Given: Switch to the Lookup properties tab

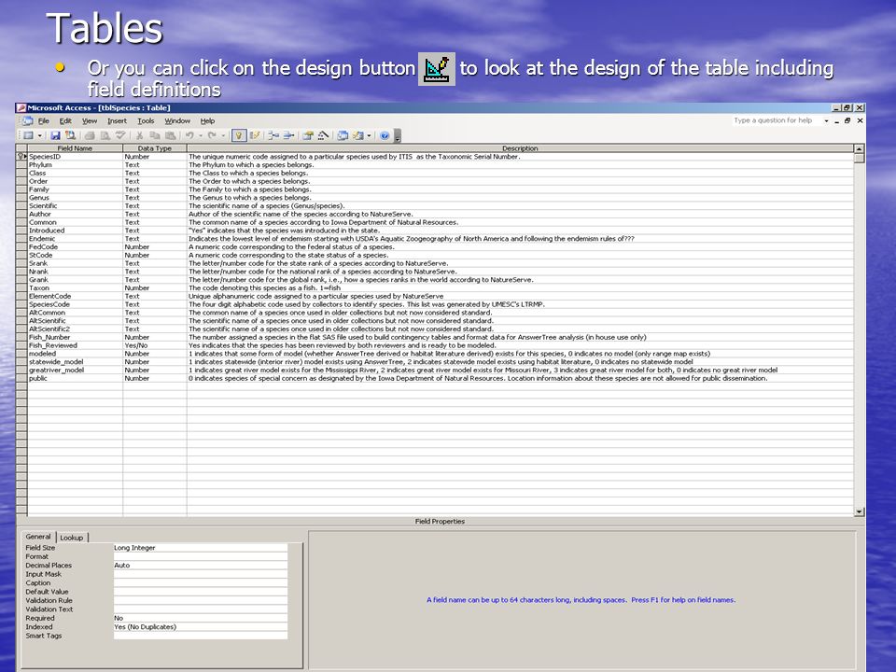Looking at the screenshot, I should click(72, 538).
